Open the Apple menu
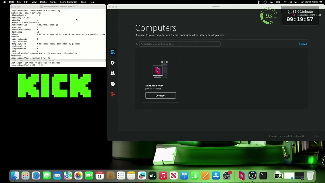 (x=4, y=2)
